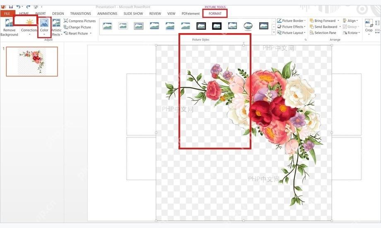
Task: Click the Crop tool icon
Action: point(369,23)
